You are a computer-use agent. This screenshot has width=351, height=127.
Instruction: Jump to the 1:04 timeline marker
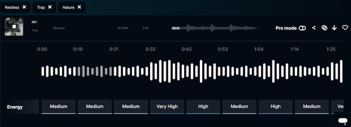[x=259, y=49]
